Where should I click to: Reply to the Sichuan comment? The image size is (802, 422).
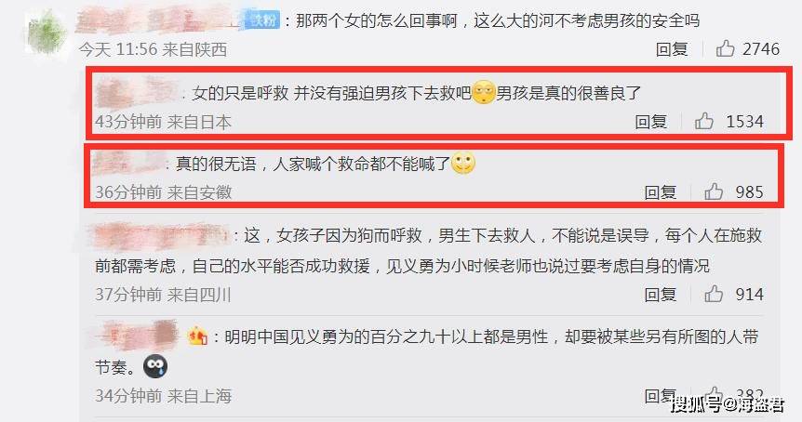point(660,295)
